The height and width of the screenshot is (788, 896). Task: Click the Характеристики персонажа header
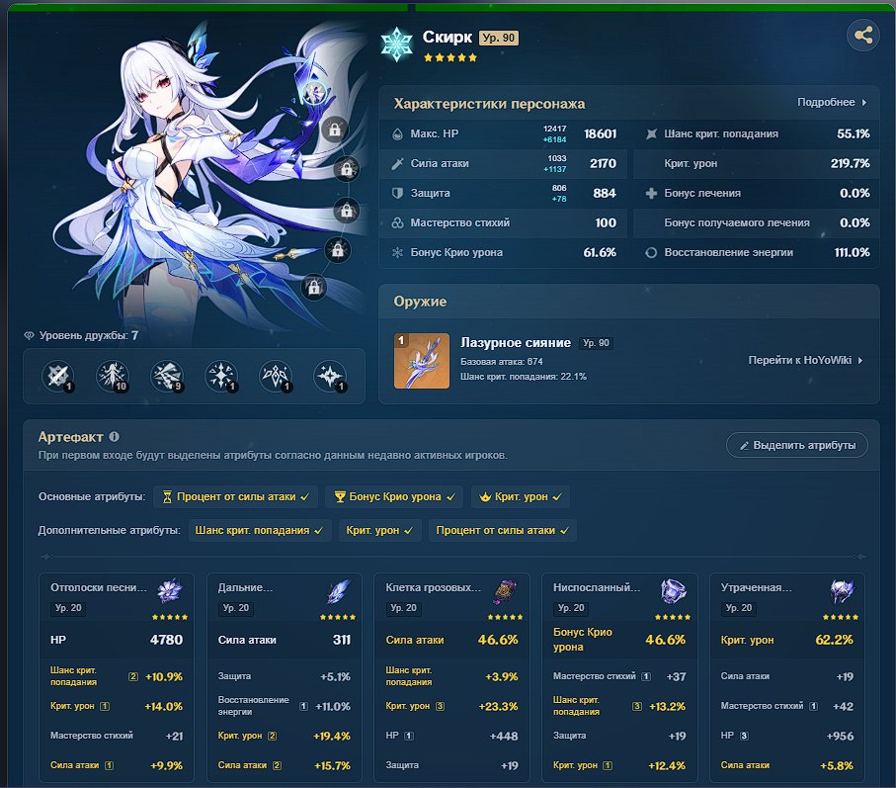[489, 104]
